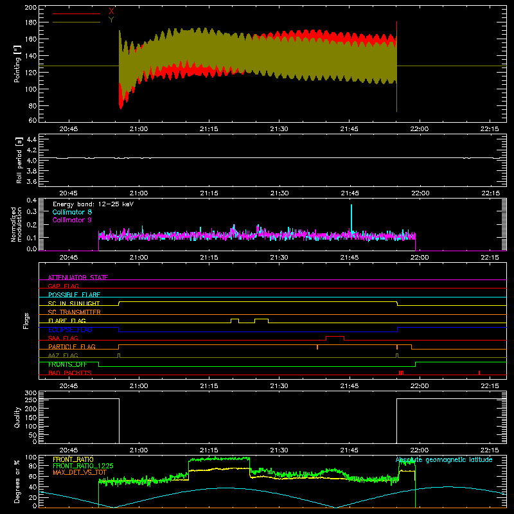Click the BAD_PACKETS label
The height and width of the screenshot is (514, 514).
tap(70, 373)
